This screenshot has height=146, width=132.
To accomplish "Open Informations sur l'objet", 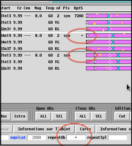I will coord(44,129).
